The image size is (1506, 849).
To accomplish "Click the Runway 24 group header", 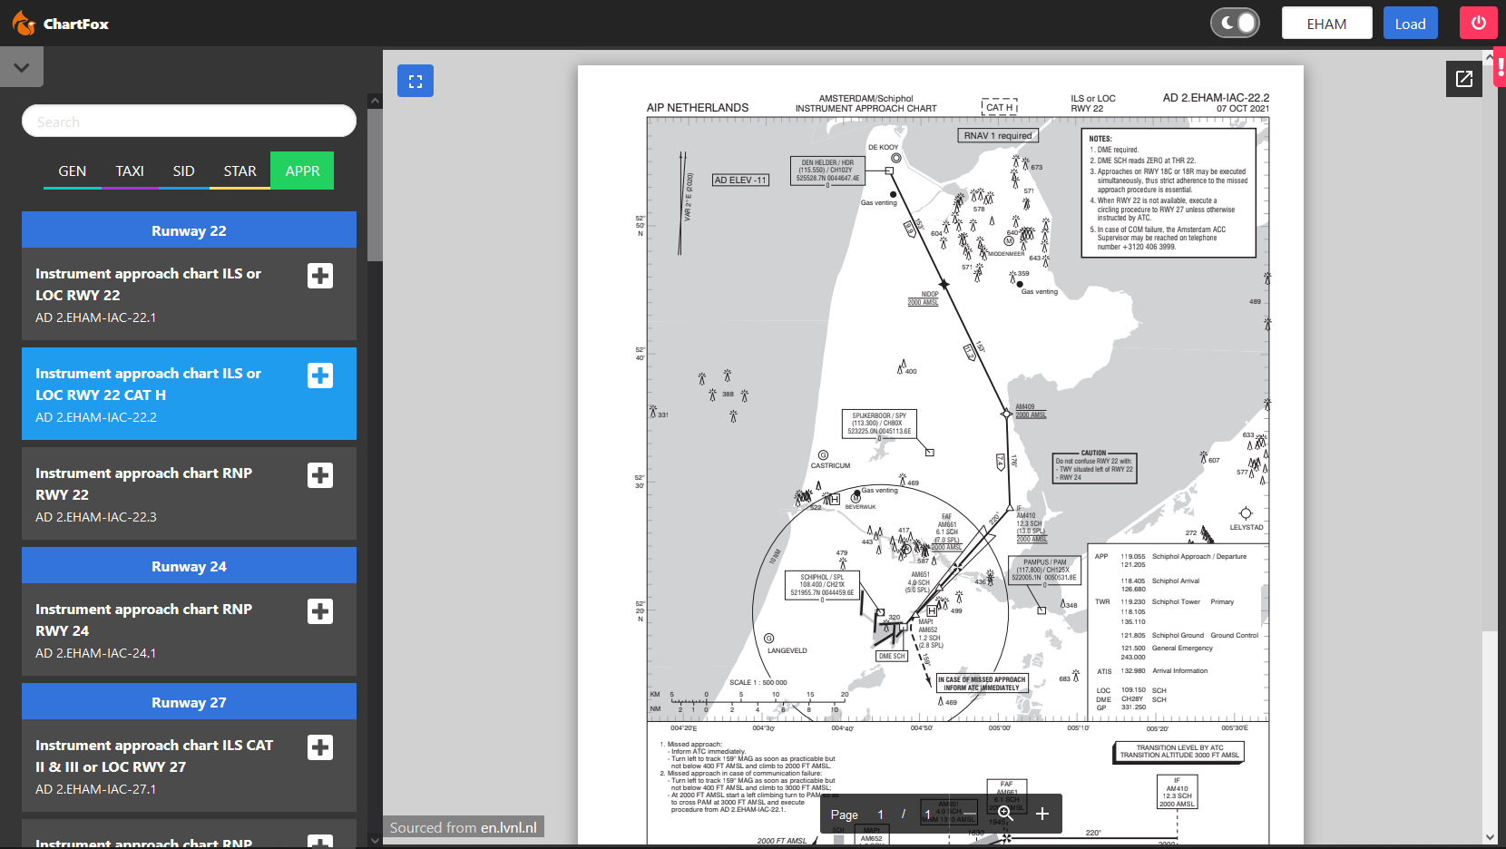I will 189,566.
